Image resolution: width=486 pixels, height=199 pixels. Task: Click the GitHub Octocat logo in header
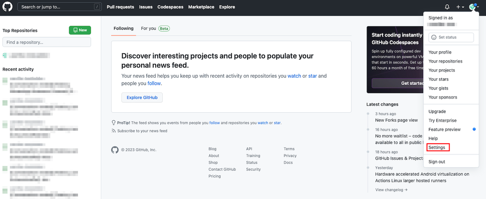tap(8, 7)
